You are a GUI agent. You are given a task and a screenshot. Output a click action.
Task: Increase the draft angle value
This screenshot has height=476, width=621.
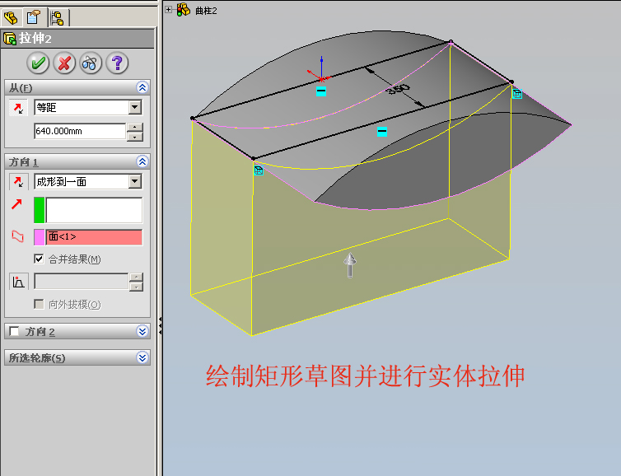coord(136,277)
